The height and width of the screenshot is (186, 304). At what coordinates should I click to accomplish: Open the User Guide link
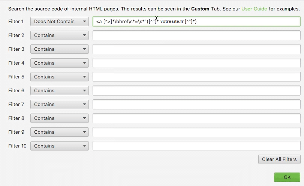[x=254, y=9]
